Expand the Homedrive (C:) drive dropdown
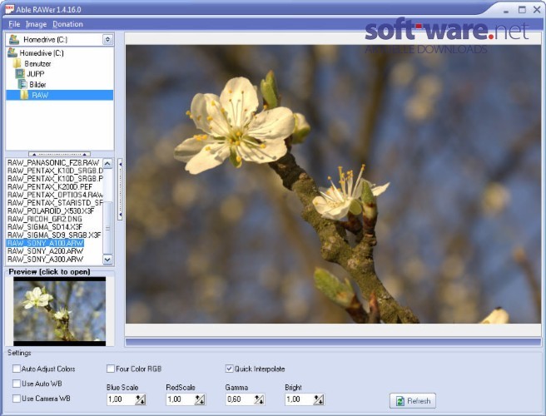 pyautogui.click(x=108, y=40)
